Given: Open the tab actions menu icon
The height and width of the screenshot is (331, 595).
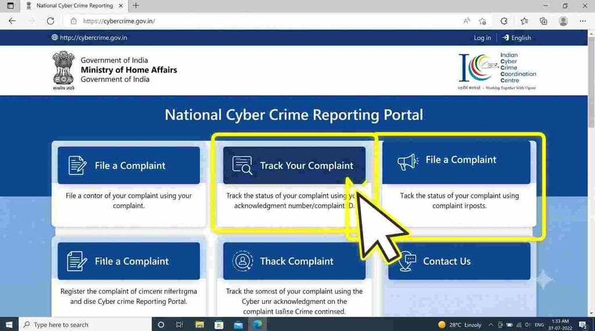Looking at the screenshot, I should [10, 6].
